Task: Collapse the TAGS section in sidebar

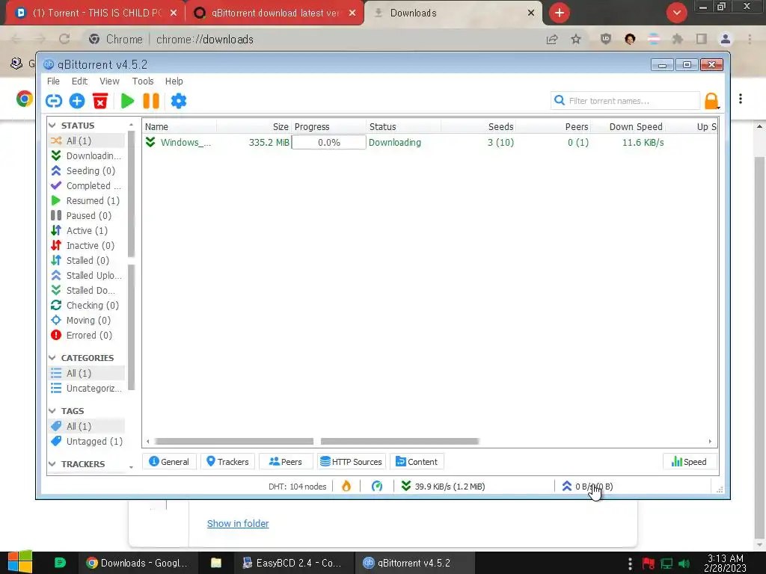Action: (x=52, y=411)
